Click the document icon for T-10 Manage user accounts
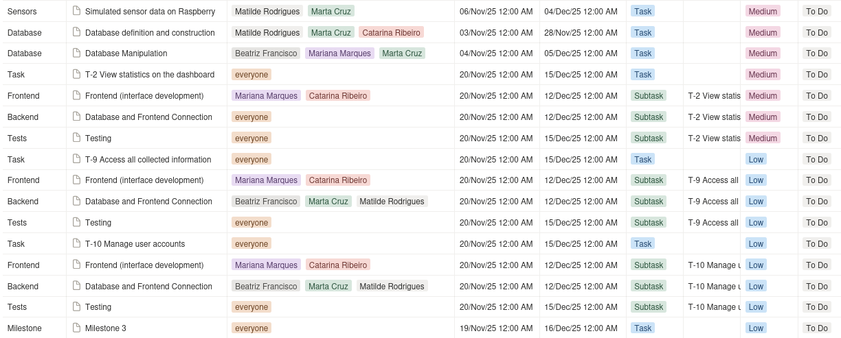The image size is (841, 338). (x=77, y=243)
